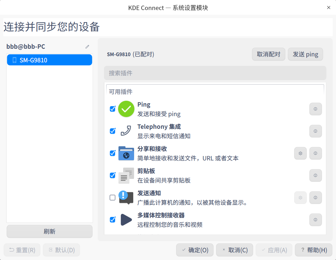This screenshot has width=336, height=260.
Task: Open info for 发送通知 plugin
Action: (x=315, y=198)
